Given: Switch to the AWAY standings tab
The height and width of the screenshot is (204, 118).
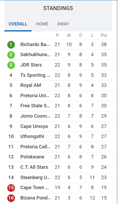Looking at the screenshot, I should pos(63,24).
